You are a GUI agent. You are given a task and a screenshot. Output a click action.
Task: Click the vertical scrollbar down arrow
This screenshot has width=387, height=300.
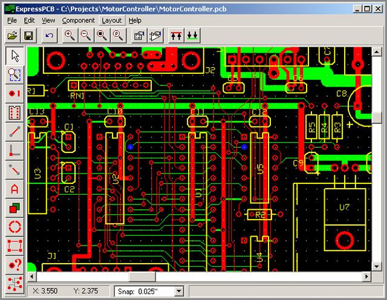376,266
